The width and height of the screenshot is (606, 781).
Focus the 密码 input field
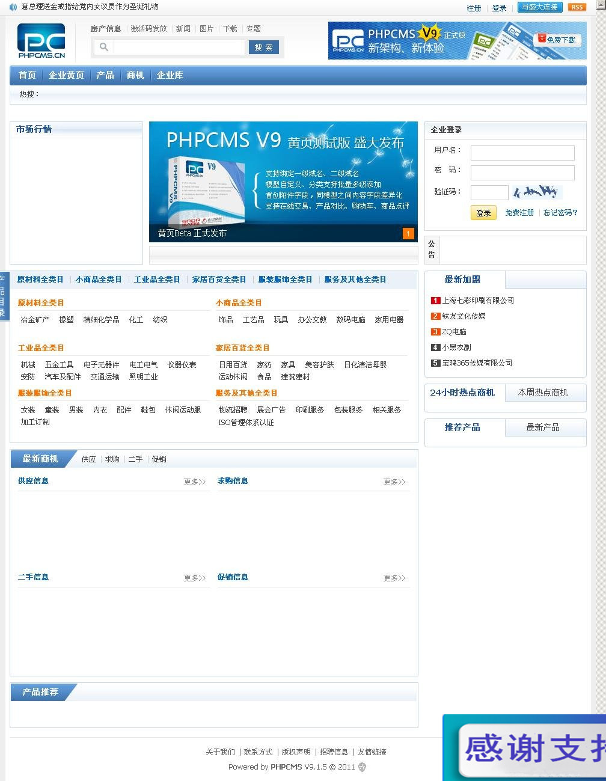(522, 173)
